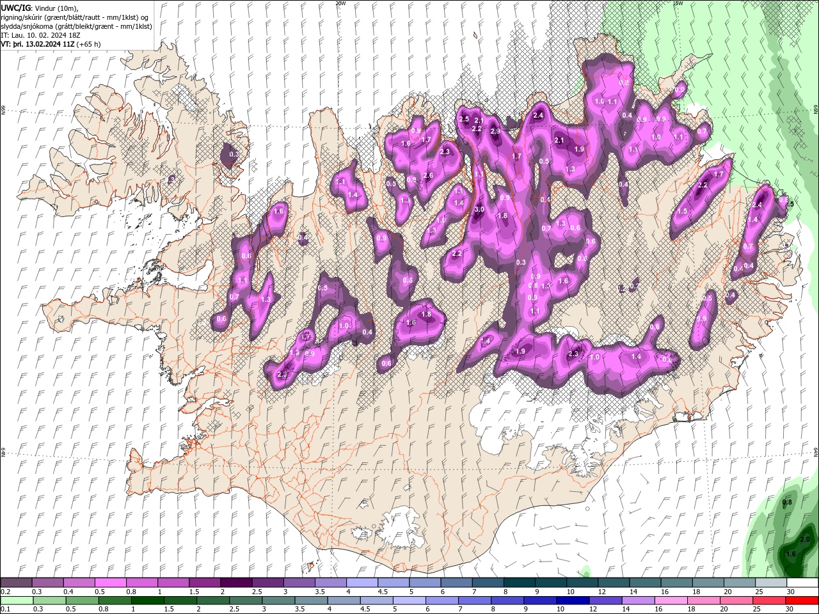
Task: Click the 'rigning/skúrir' legend description line
Action: 75,17
